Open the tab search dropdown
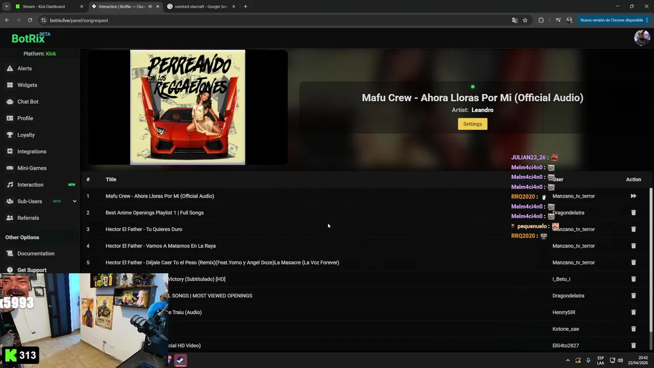The width and height of the screenshot is (654, 368). (6, 7)
